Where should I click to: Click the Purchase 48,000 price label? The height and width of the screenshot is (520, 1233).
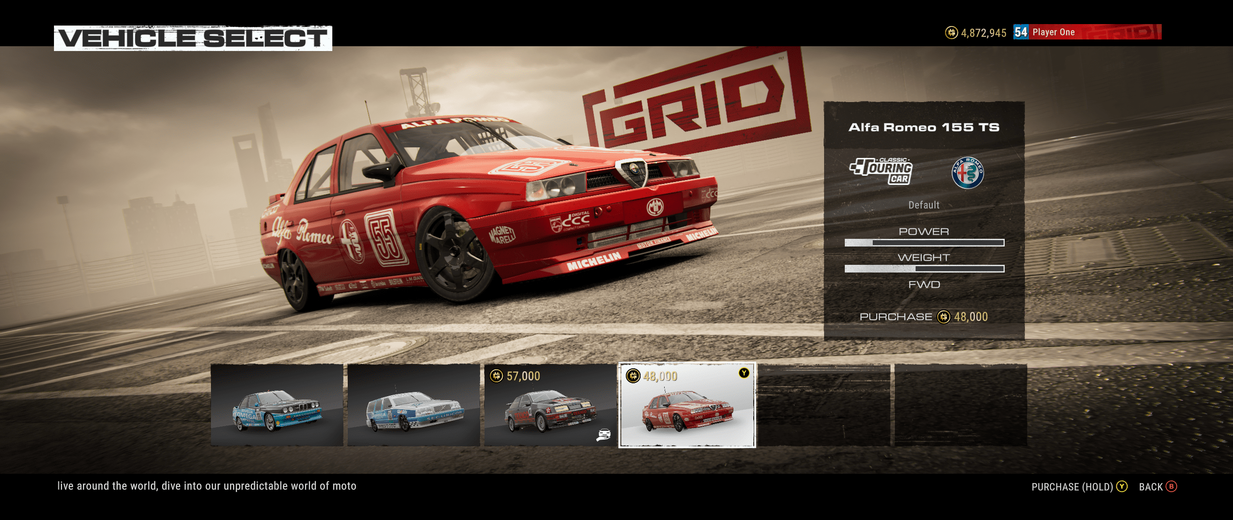923,317
